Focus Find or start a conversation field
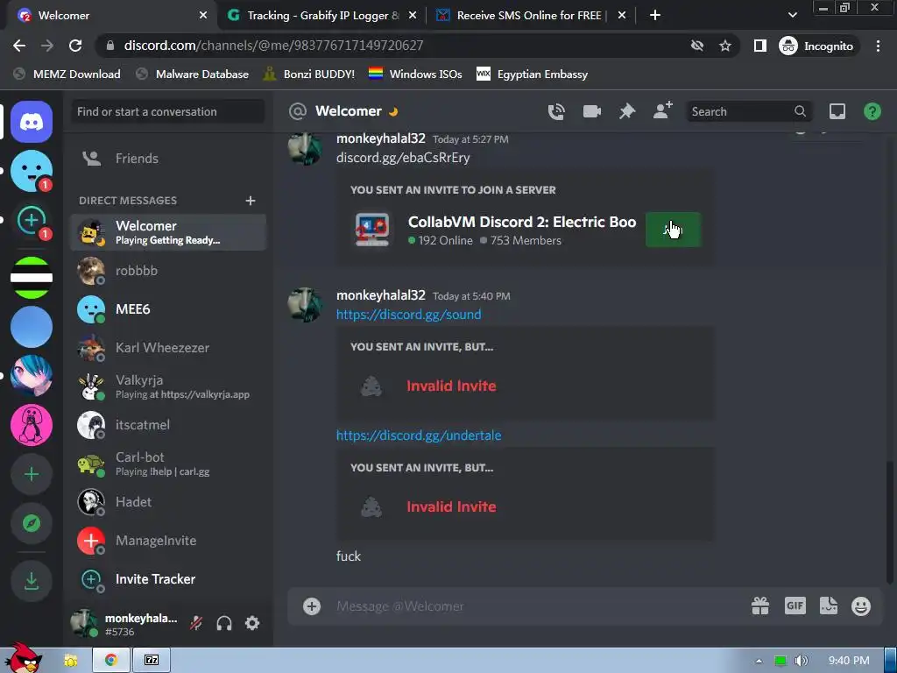Viewport: 897px width, 673px height. point(168,111)
